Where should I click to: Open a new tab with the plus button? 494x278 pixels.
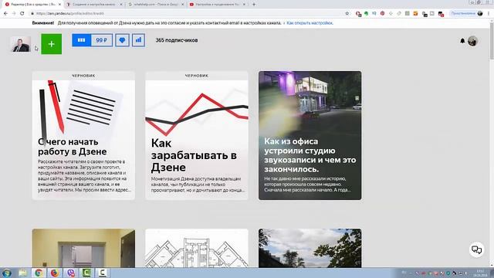tap(254, 5)
